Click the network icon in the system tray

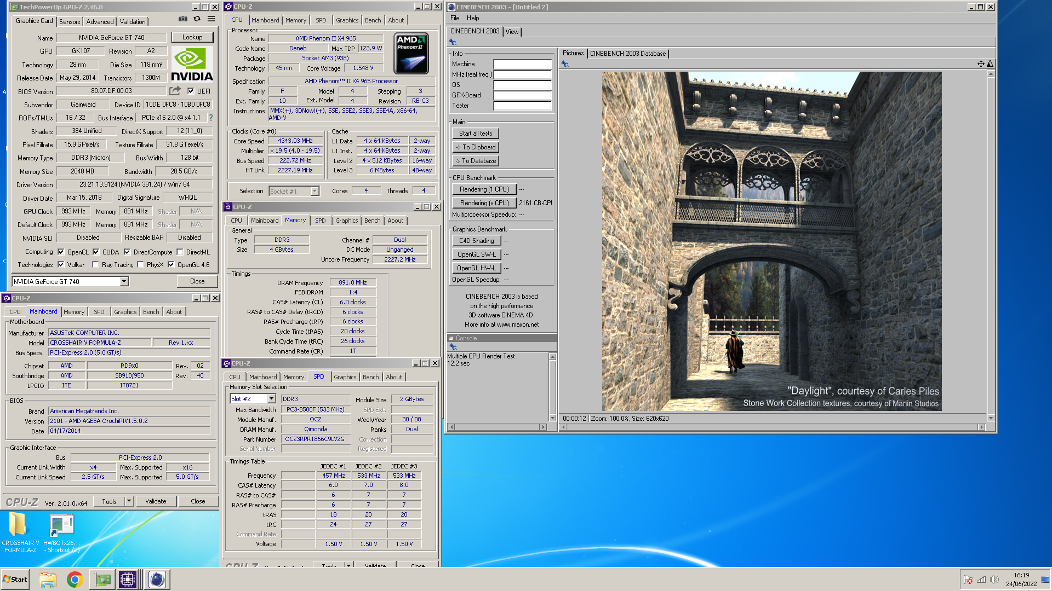[981, 580]
